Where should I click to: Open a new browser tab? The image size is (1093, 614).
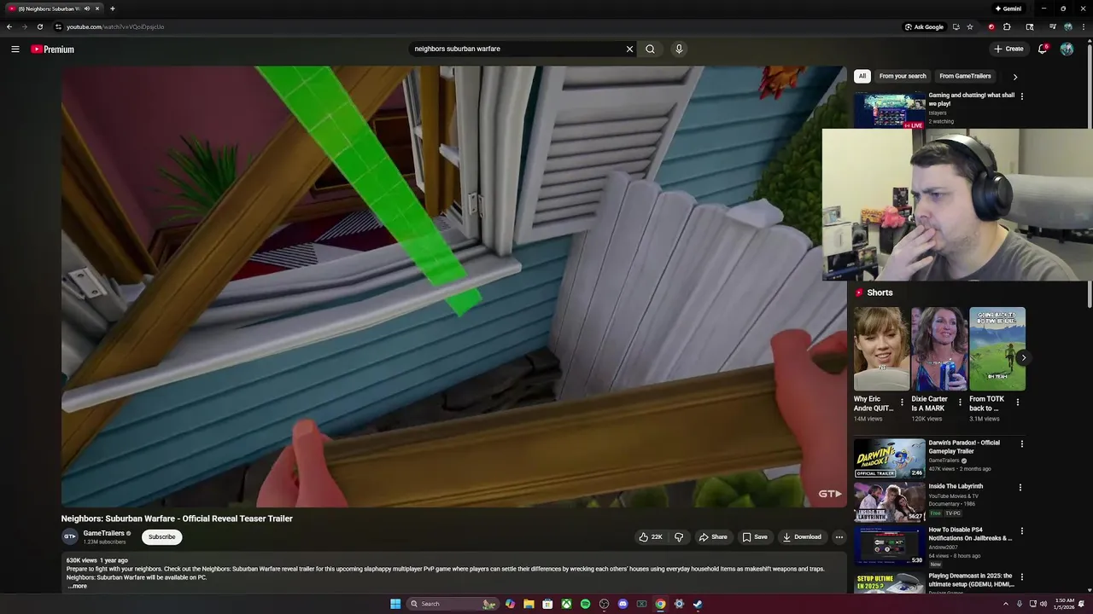click(x=112, y=9)
